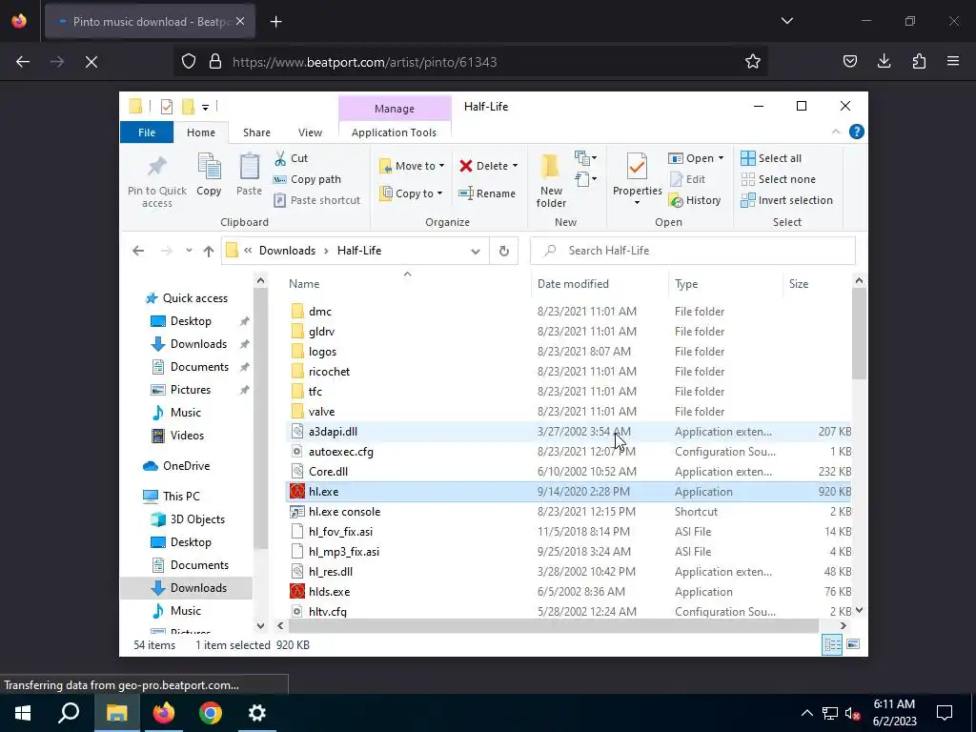
Task: Open the Application Tools tab
Action: pos(394,132)
